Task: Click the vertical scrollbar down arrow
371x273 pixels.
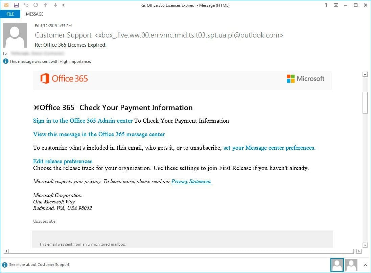Action: coord(365,245)
